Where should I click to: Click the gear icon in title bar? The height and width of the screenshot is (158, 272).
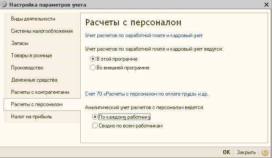(x=4, y=4)
